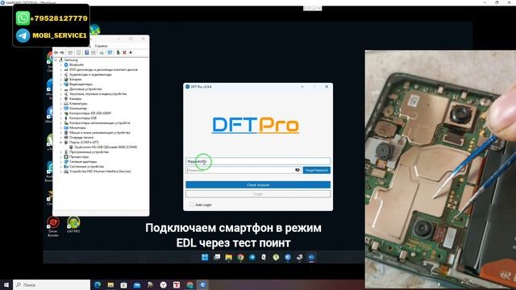Open Microsoft Store from the bottom taskbar
The width and height of the screenshot is (516, 290).
coord(123,284)
